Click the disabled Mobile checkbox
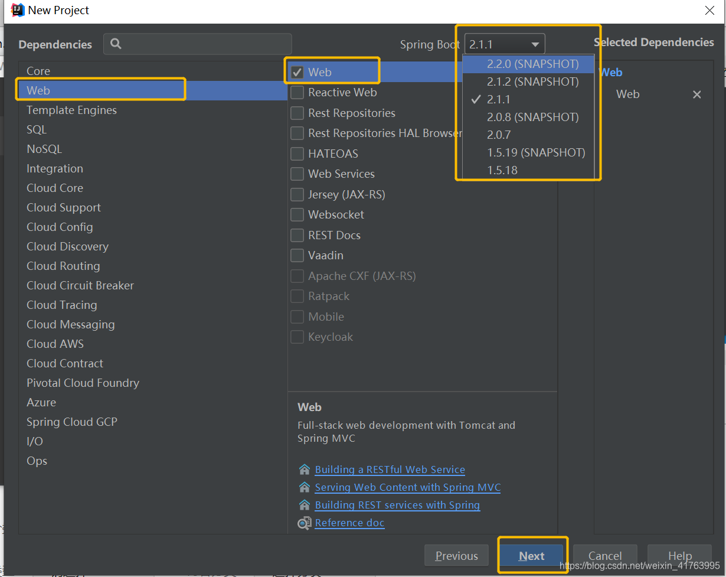Screen dimensions: 726x577 click(x=297, y=317)
